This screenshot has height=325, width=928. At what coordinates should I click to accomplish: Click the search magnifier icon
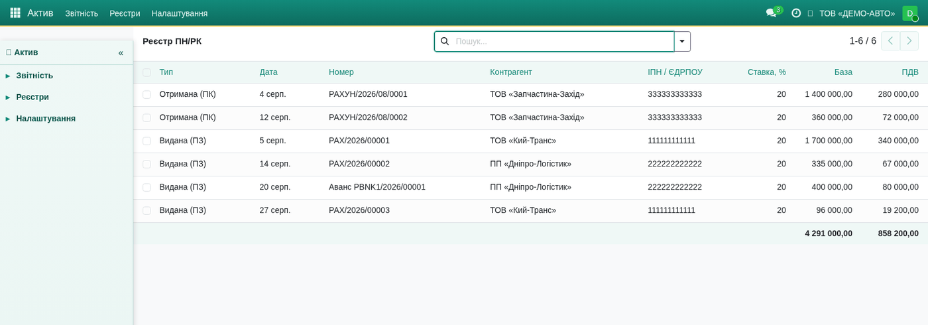pos(445,41)
